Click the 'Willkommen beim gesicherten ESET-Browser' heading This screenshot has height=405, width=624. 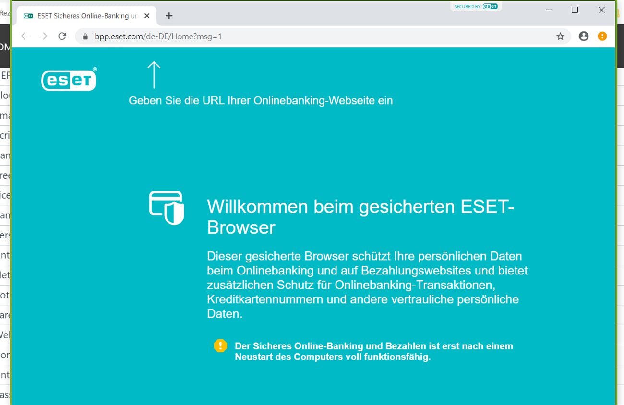coord(360,217)
